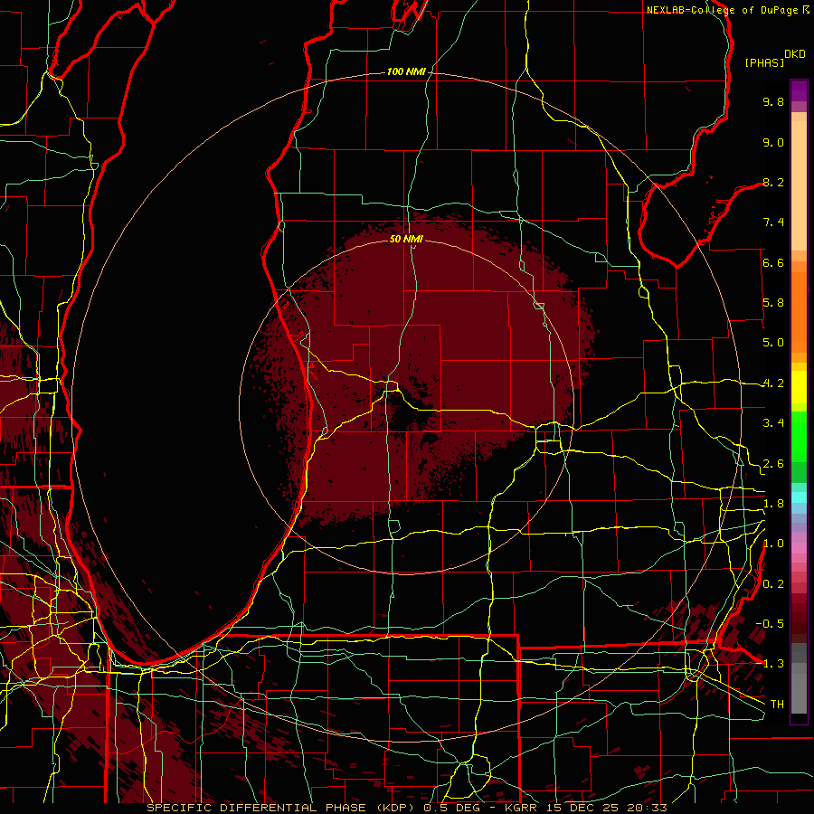Image resolution: width=814 pixels, height=814 pixels.
Task: Click the 9.8 value on color scale
Action: [773, 102]
